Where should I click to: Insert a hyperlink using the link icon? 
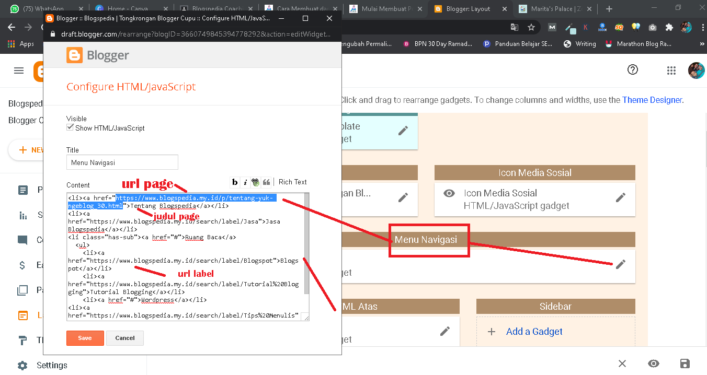255,182
